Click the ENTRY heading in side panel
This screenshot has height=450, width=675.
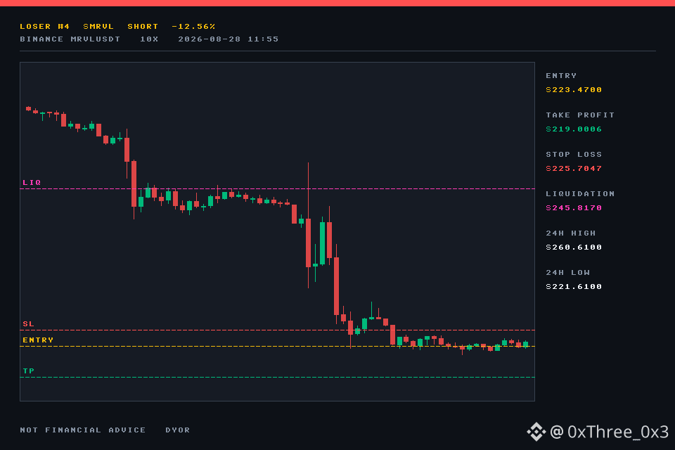561,76
